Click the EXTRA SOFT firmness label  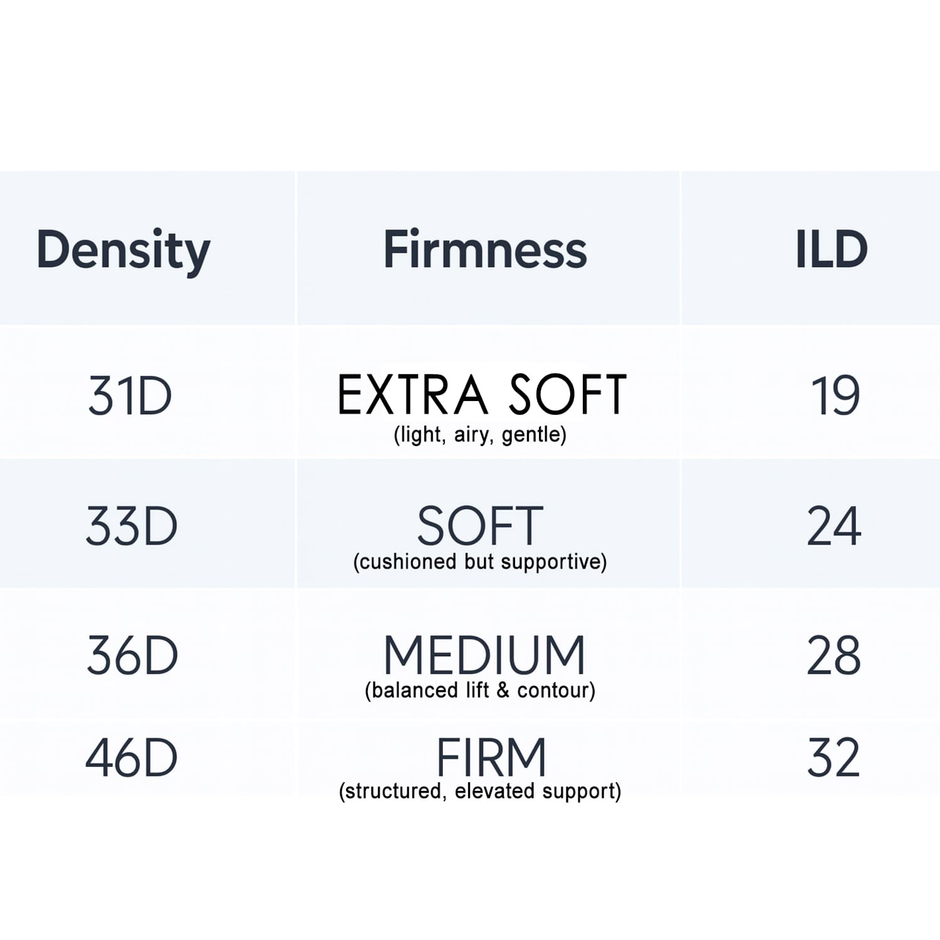(x=481, y=395)
